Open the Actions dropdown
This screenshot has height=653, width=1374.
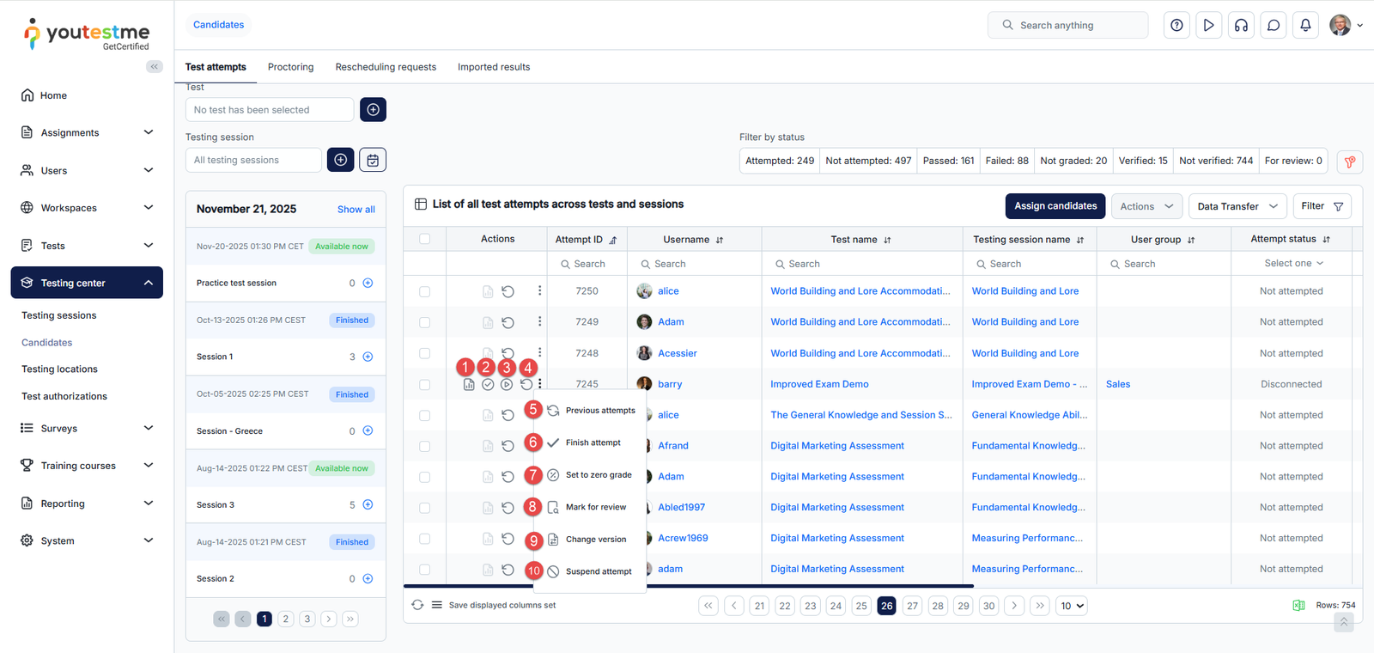coord(1146,206)
